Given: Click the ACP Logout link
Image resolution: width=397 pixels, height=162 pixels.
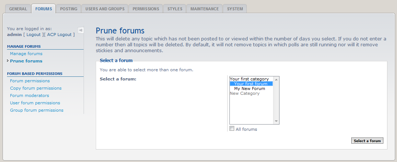Looking at the screenshot, I should pos(59,35).
